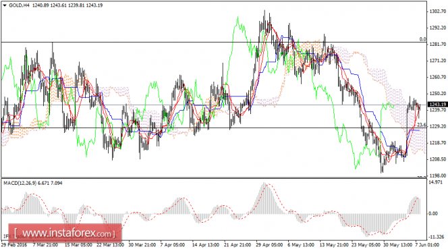Click the 29 Apr 05:00 time label

(x=269, y=245)
